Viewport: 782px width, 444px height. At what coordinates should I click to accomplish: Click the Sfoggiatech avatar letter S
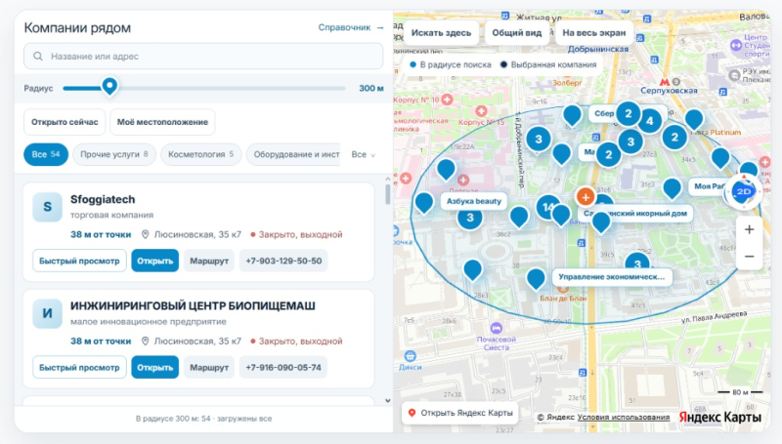(47, 207)
